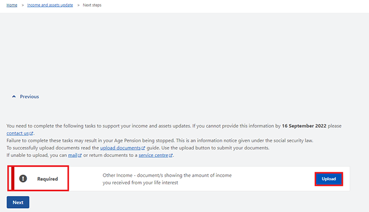Select the Required status label

(48, 179)
